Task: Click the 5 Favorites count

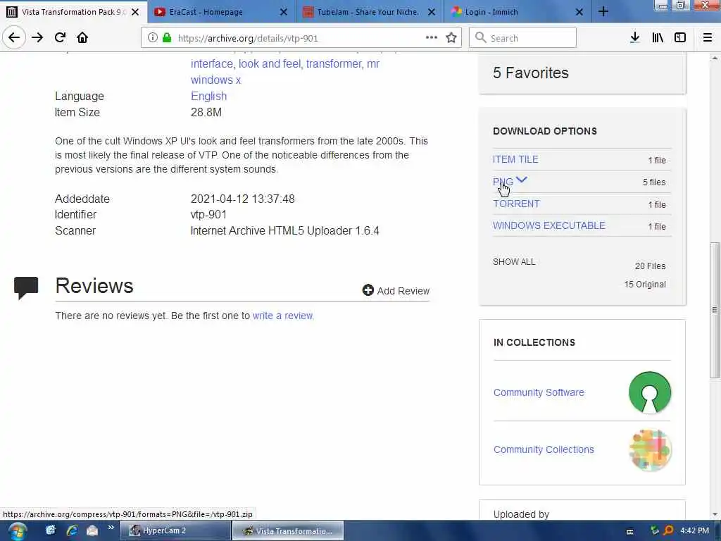Action: 531,73
